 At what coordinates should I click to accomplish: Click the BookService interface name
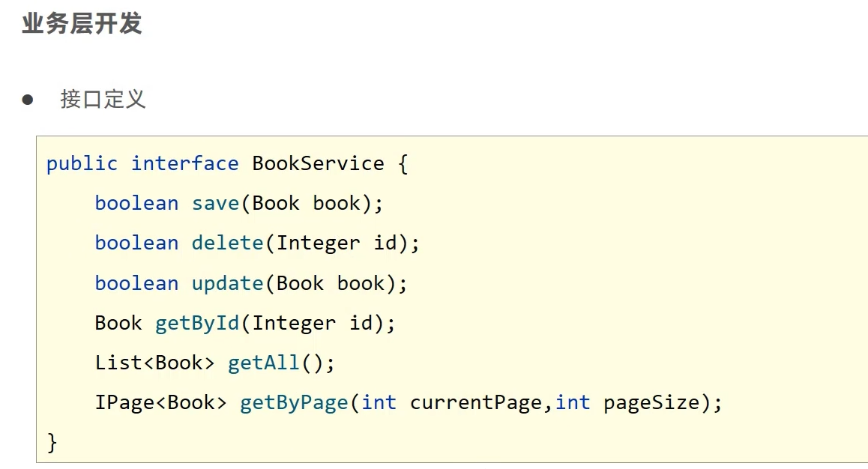pyautogui.click(x=318, y=163)
